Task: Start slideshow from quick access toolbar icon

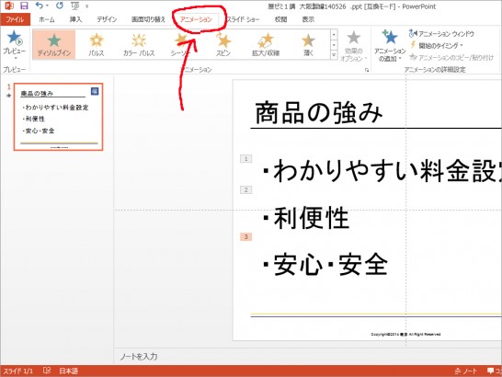Action: click(x=74, y=6)
